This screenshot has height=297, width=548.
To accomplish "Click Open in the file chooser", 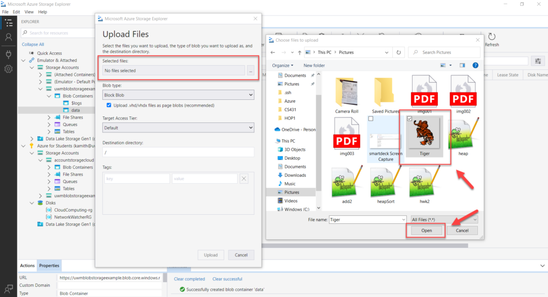I will click(427, 230).
